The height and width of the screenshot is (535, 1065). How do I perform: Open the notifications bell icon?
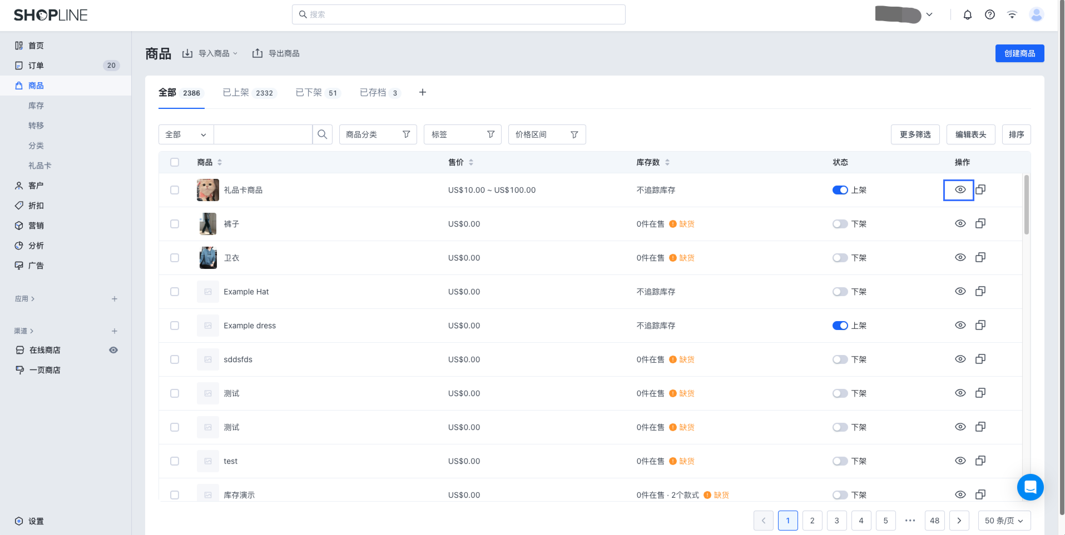967,15
